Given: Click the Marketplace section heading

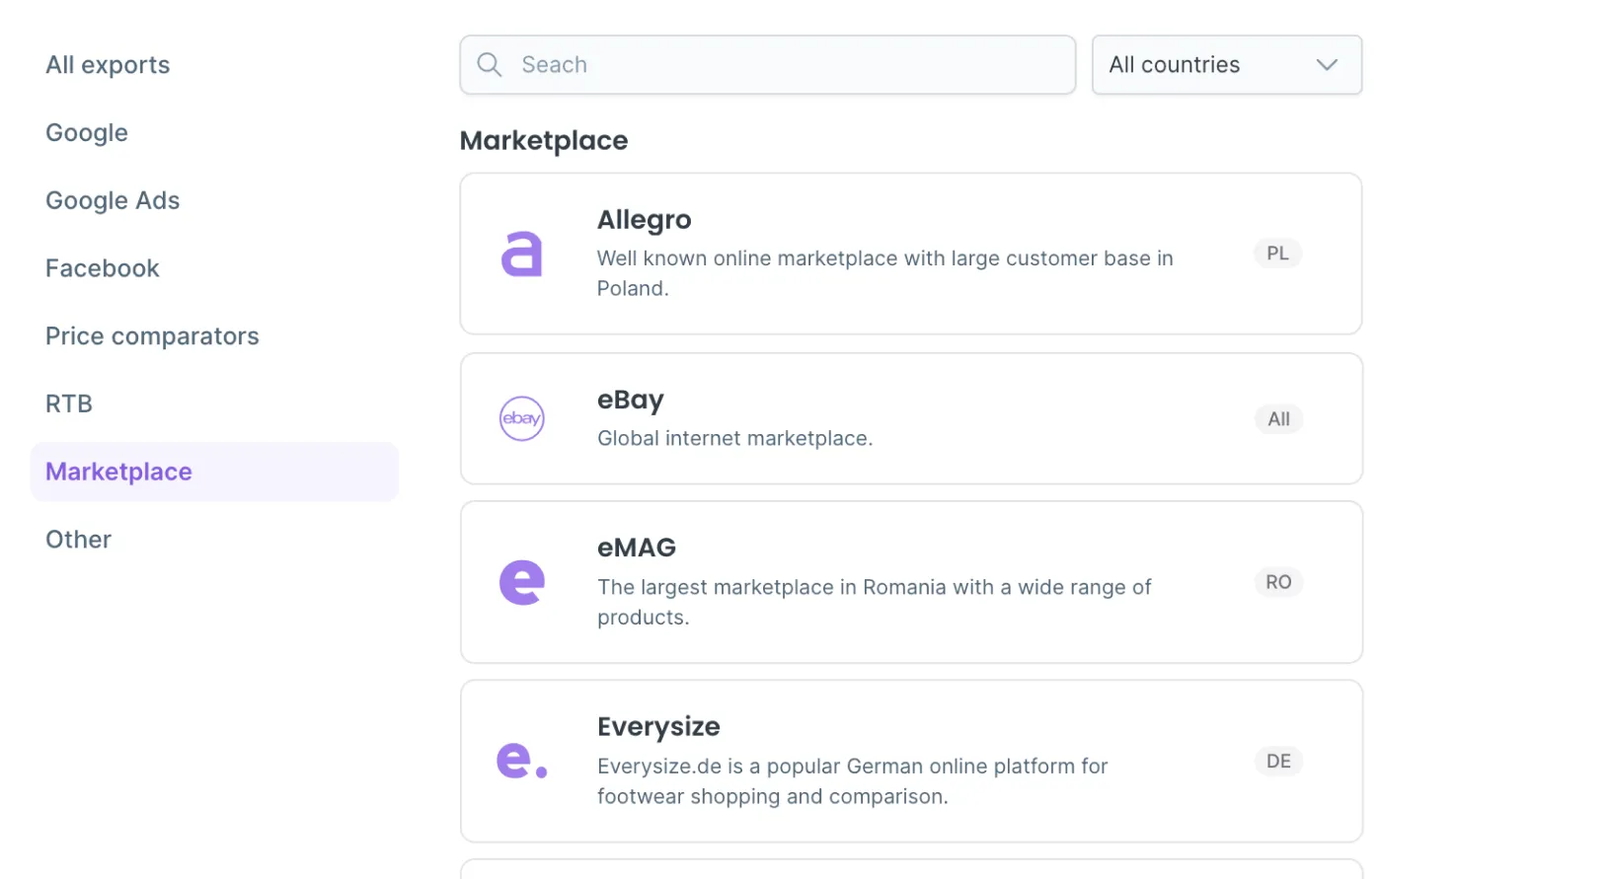Looking at the screenshot, I should click(x=544, y=141).
